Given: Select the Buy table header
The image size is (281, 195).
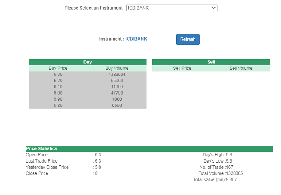Looking at the screenshot, I should (x=88, y=62).
